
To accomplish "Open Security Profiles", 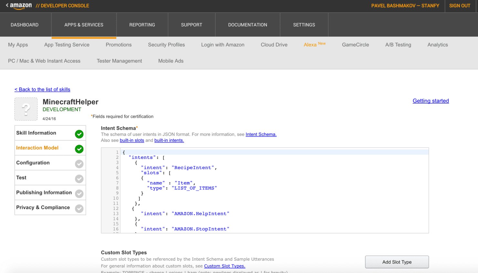I will (166, 45).
